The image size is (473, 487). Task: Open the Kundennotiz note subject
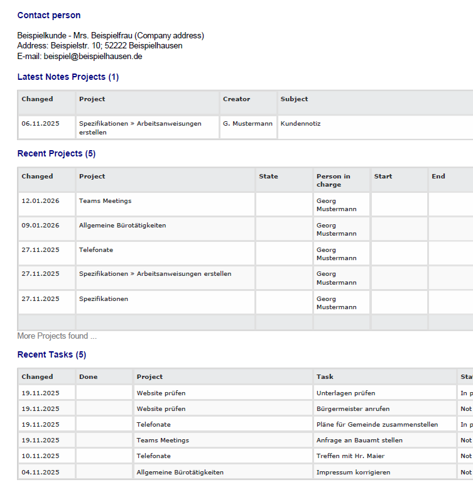(300, 124)
